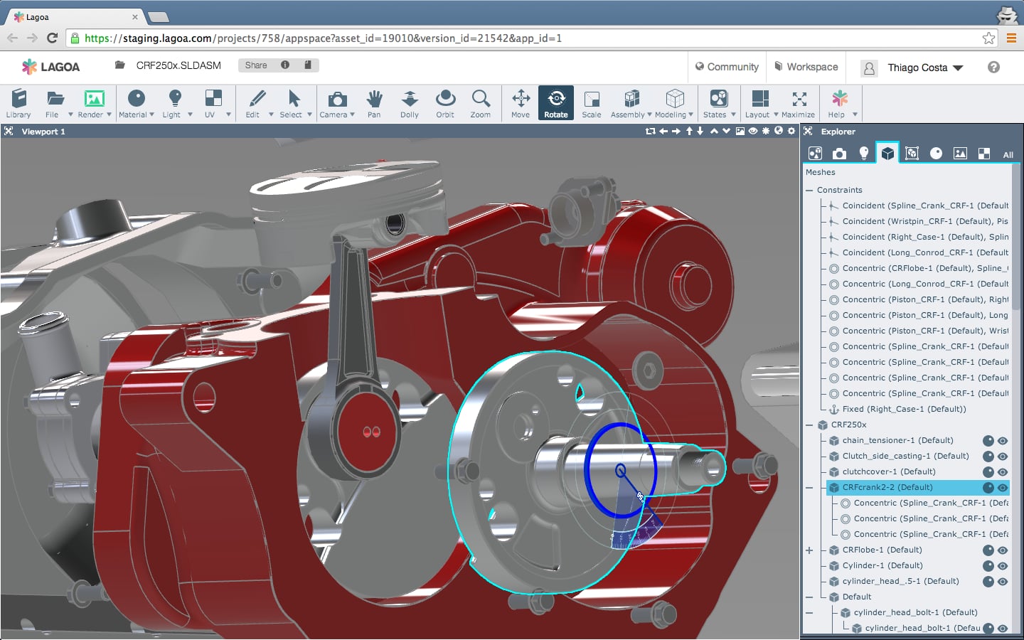This screenshot has width=1024, height=640.
Task: Toggle Cylinder-1 eye visibility icon
Action: (x=1003, y=566)
